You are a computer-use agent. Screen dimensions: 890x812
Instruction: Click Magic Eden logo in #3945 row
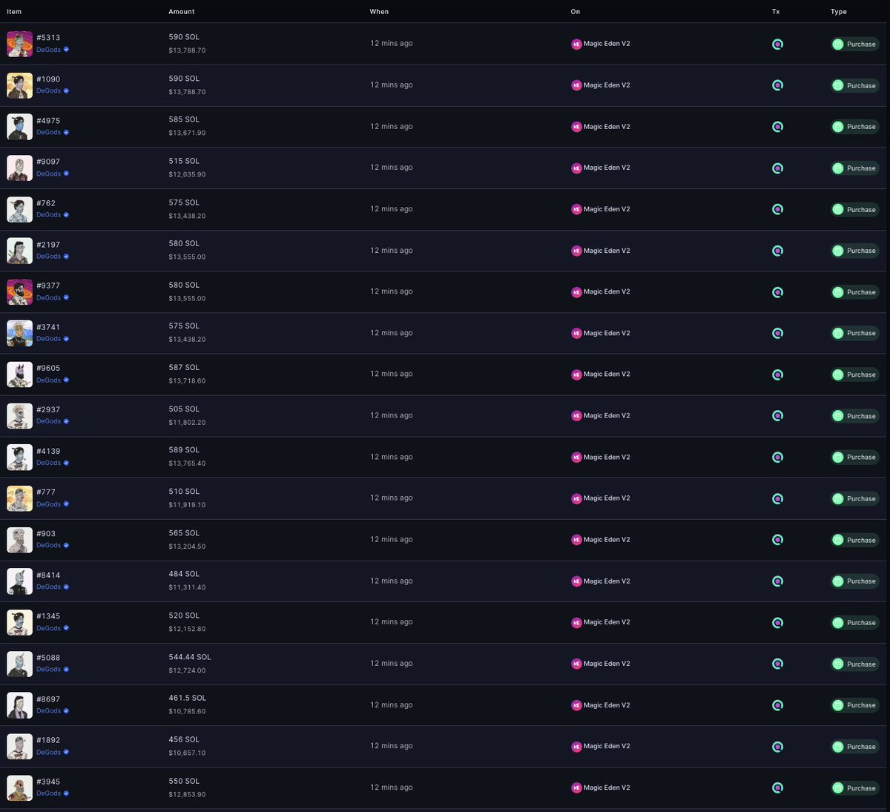pyautogui.click(x=576, y=788)
